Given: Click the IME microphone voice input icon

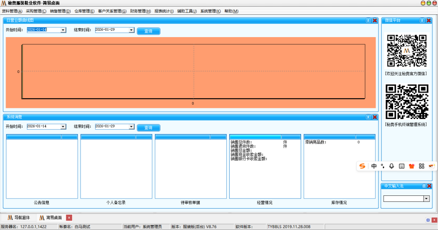Looking at the screenshot, I should pyautogui.click(x=392, y=166).
